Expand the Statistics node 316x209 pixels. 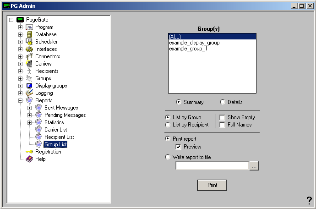29,122
